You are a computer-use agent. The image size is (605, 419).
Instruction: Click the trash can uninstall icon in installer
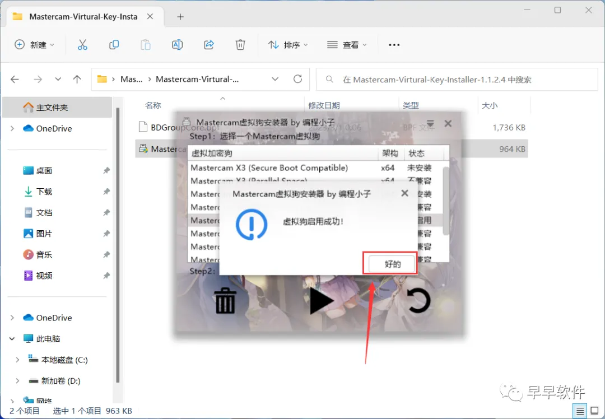[225, 301]
